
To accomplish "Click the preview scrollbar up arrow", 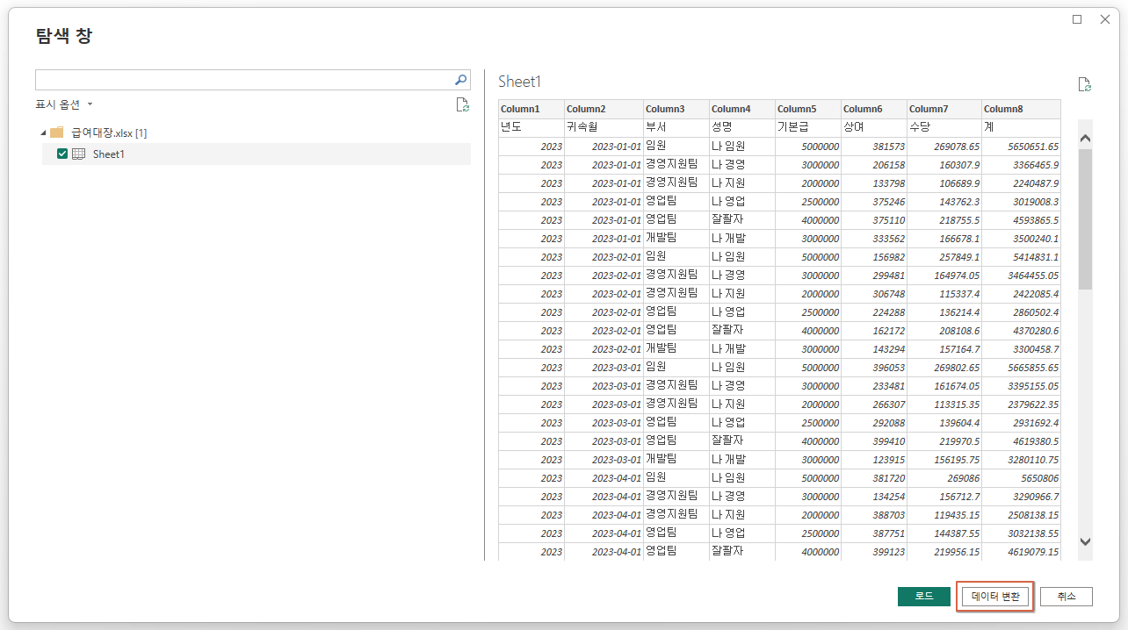I will tap(1085, 138).
